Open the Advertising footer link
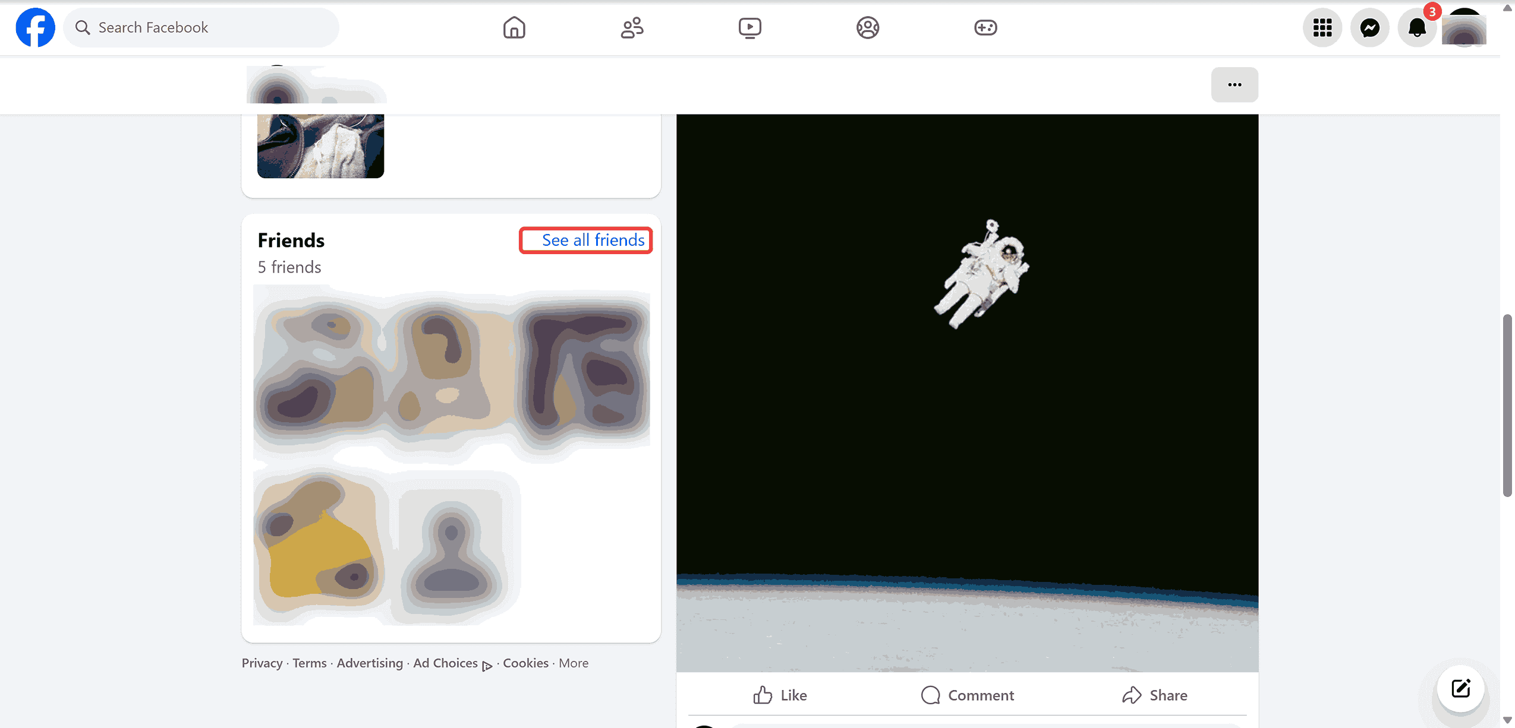 point(370,663)
